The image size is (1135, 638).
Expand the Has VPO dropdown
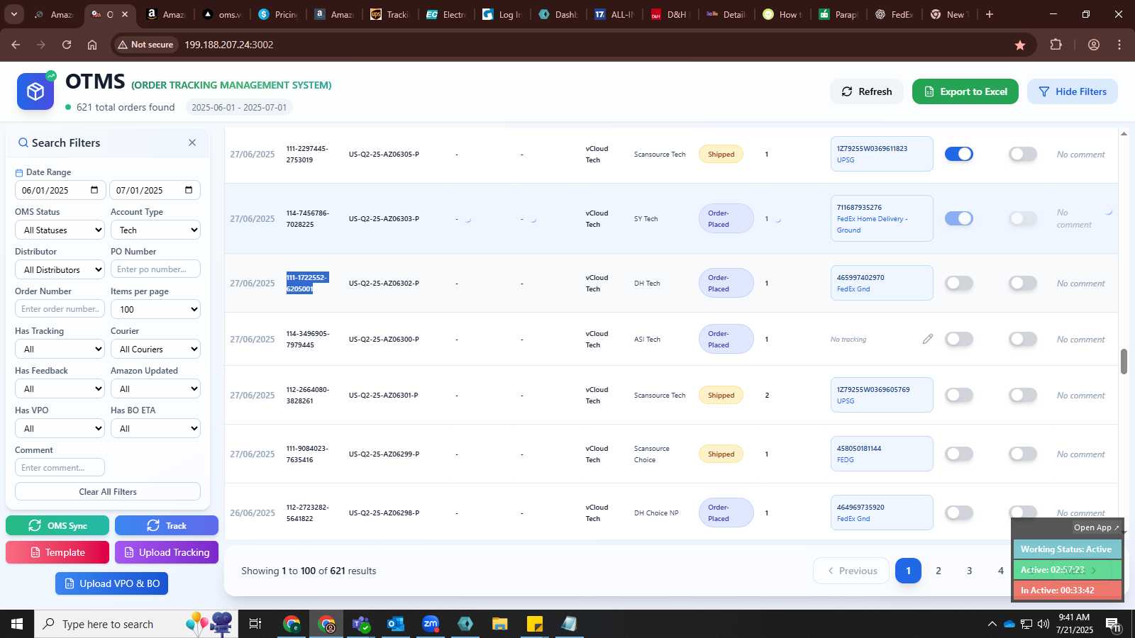(x=60, y=428)
